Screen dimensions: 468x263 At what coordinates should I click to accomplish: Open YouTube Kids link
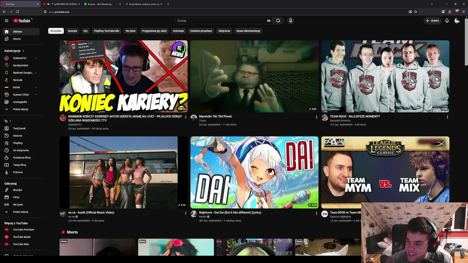21,244
